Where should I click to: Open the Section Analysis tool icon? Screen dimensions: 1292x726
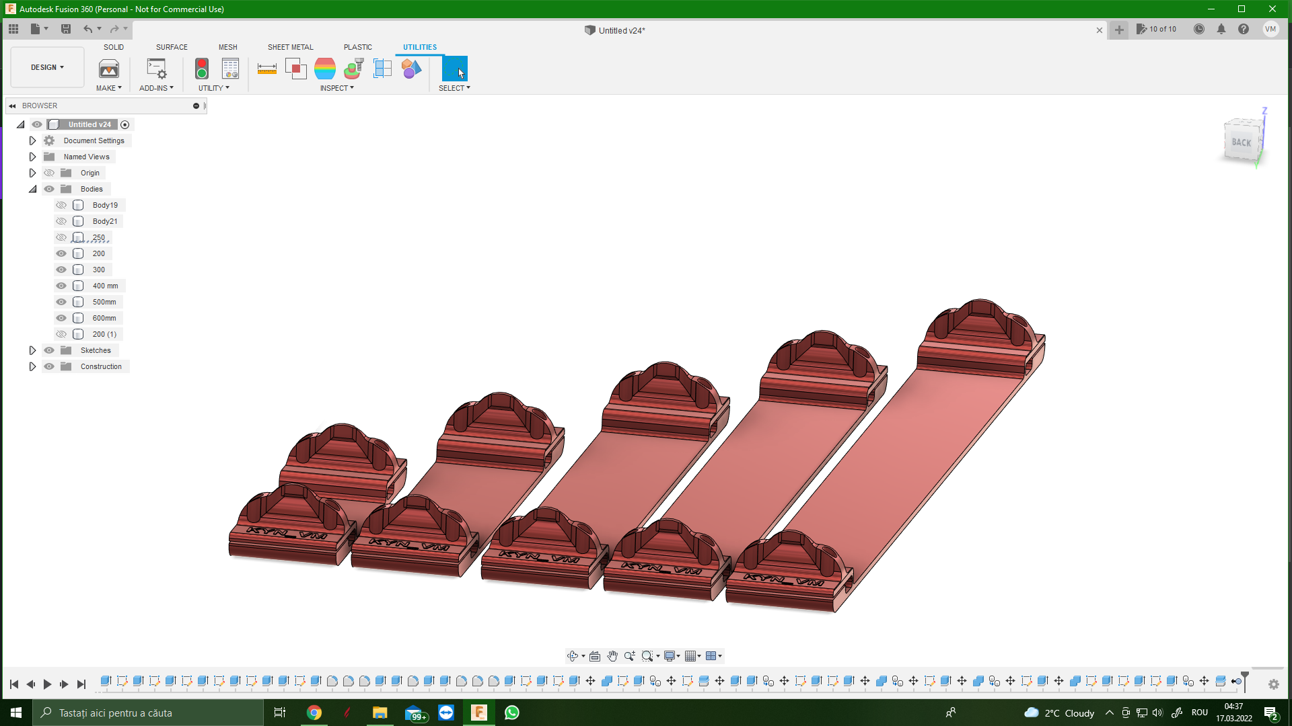[382, 69]
